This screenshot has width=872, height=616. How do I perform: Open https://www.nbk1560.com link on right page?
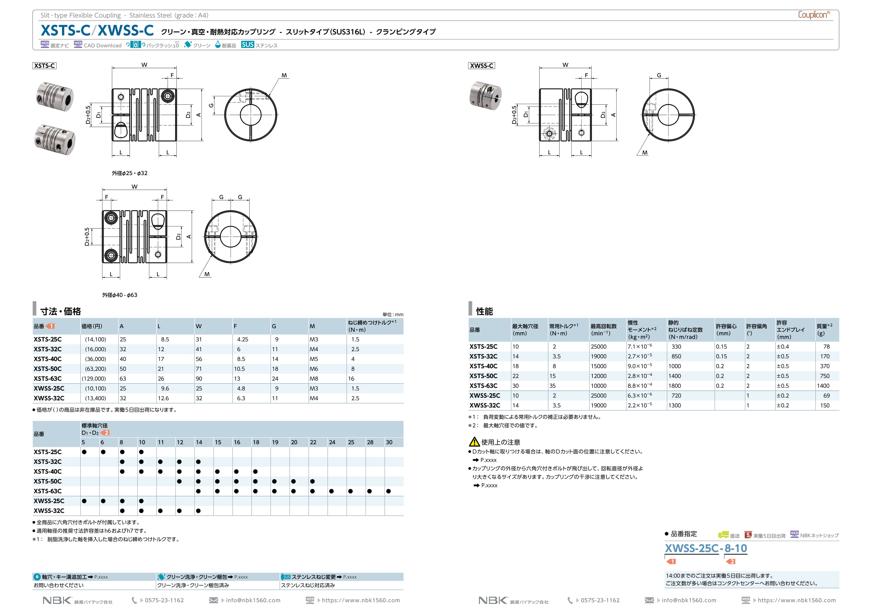pyautogui.click(x=797, y=600)
